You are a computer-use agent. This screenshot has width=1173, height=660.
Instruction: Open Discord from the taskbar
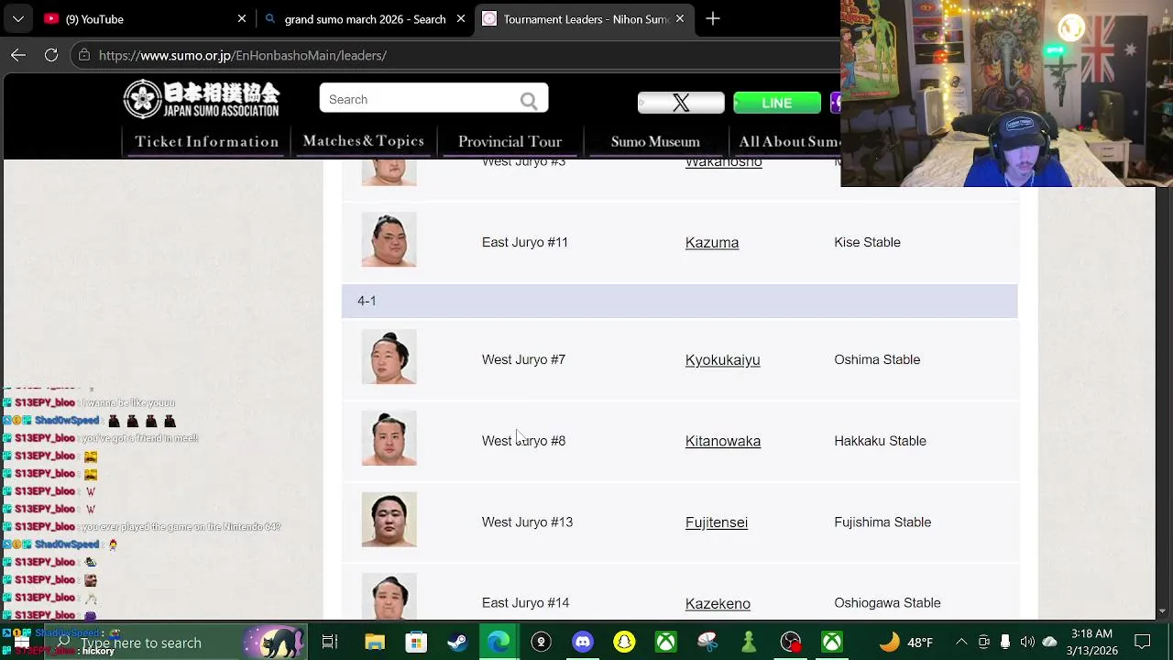click(x=583, y=643)
